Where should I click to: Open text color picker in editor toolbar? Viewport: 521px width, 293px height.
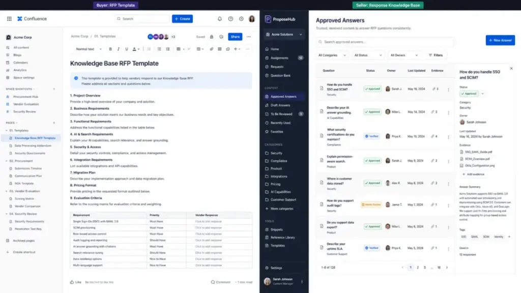click(135, 49)
